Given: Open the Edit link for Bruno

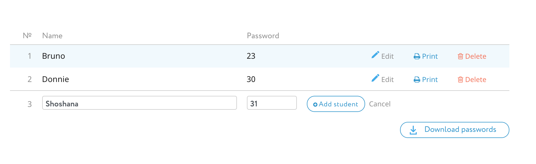Looking at the screenshot, I should click(387, 57).
